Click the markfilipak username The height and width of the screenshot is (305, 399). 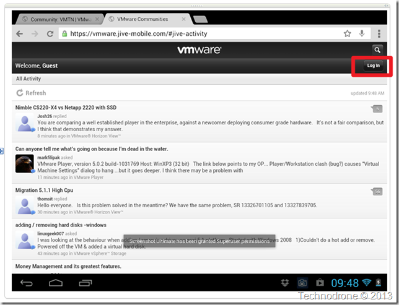pyautogui.click(x=48, y=158)
